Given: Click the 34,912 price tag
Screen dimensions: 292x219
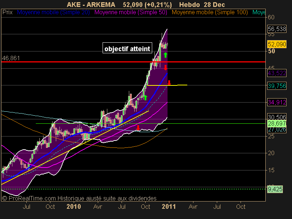Looking at the screenshot, I should 277,102.
